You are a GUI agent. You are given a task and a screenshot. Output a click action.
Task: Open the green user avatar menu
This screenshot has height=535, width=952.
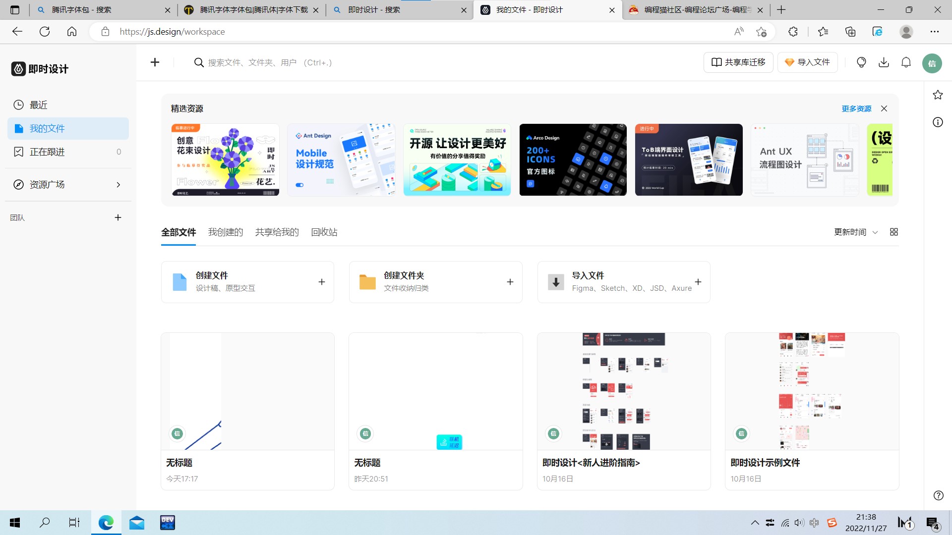pyautogui.click(x=932, y=63)
